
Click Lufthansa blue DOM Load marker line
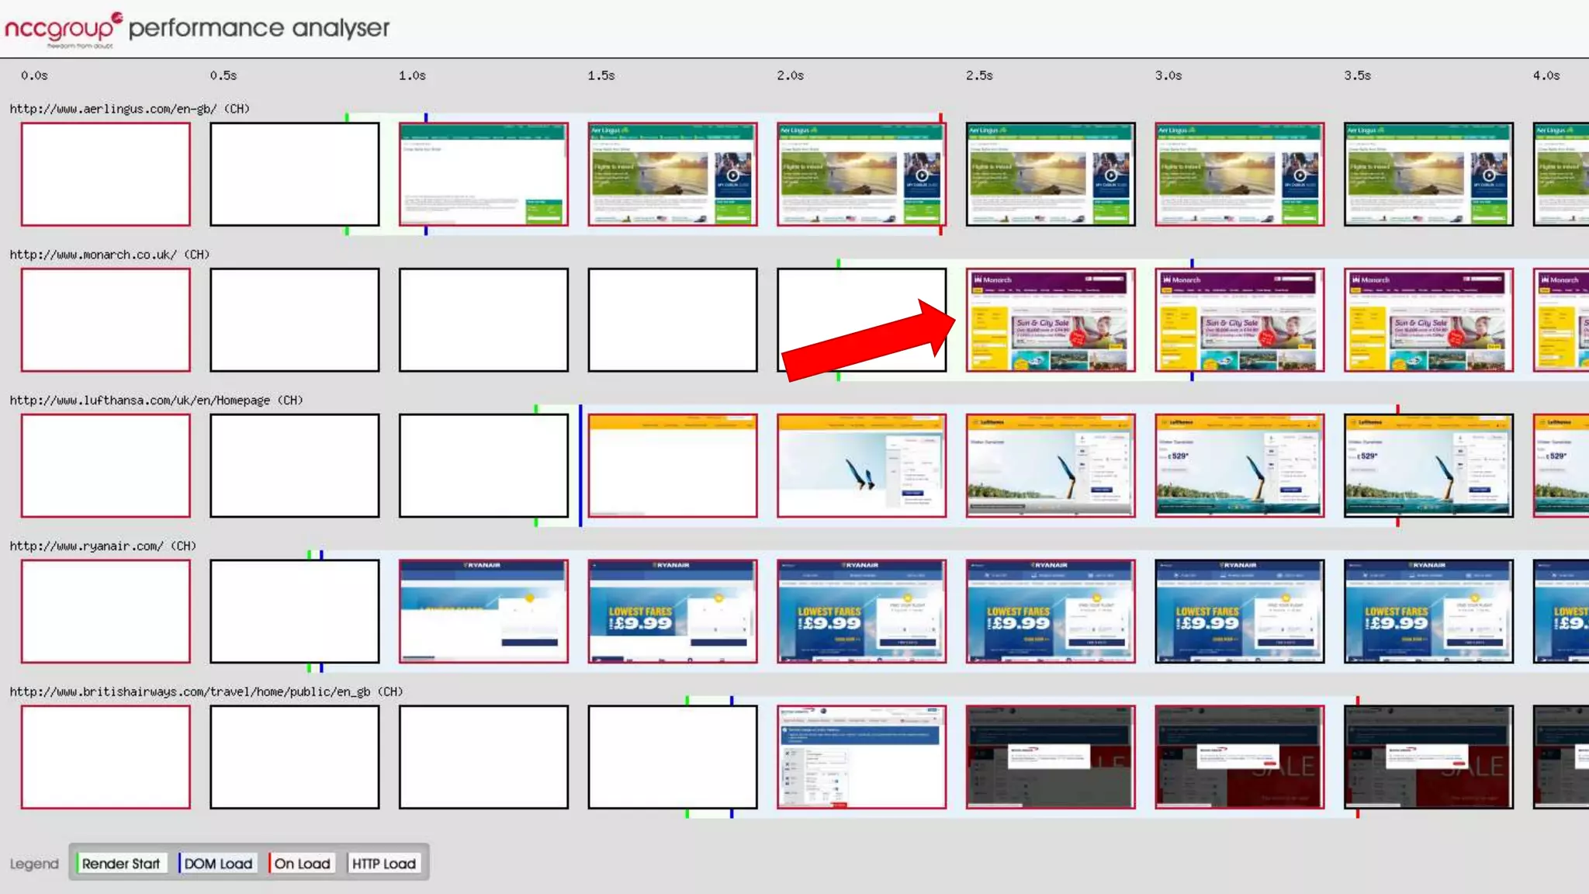(580, 466)
